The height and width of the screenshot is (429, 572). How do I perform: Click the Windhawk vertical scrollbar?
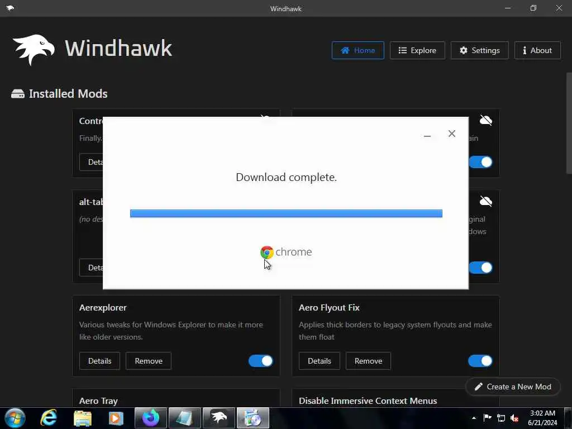click(x=569, y=123)
